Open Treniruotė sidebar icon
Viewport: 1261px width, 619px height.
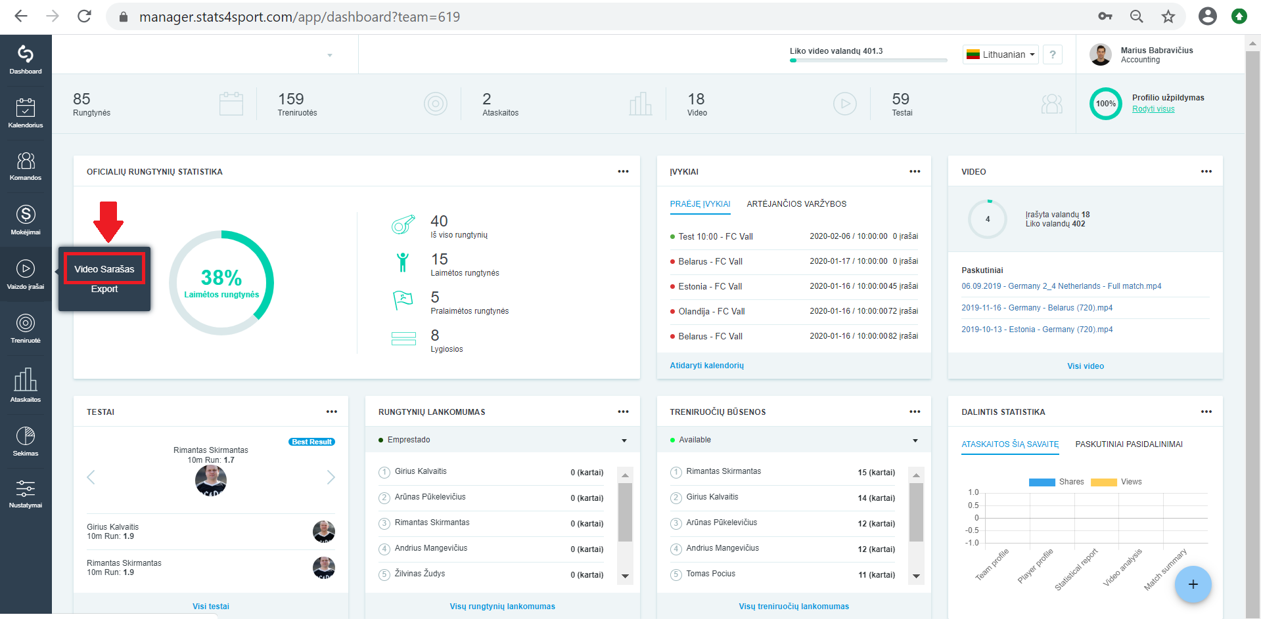pyautogui.click(x=26, y=328)
